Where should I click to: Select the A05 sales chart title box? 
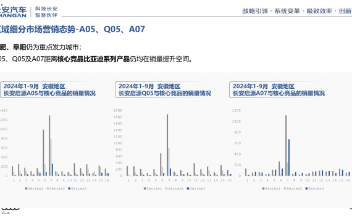tap(49, 89)
